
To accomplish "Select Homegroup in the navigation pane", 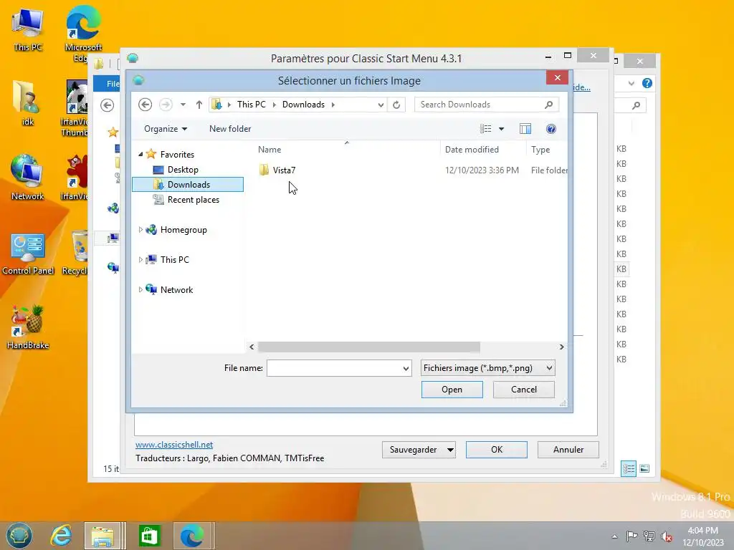I will (183, 230).
